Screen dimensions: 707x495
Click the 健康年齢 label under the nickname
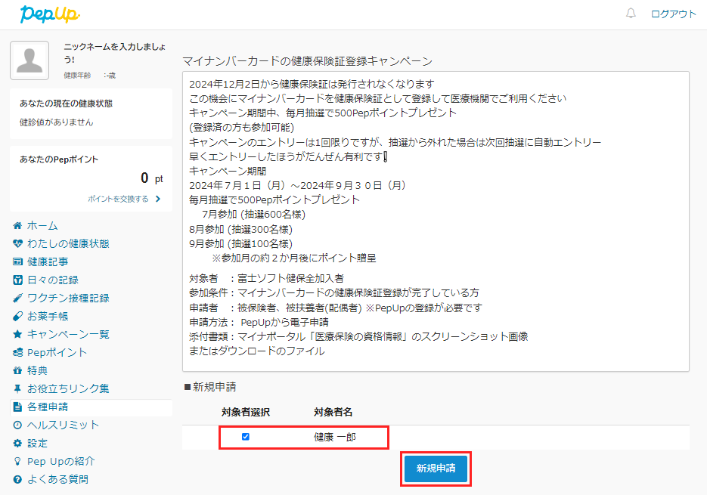click(x=77, y=76)
